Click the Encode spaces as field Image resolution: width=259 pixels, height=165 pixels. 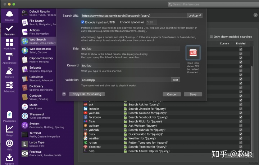(x=151, y=22)
